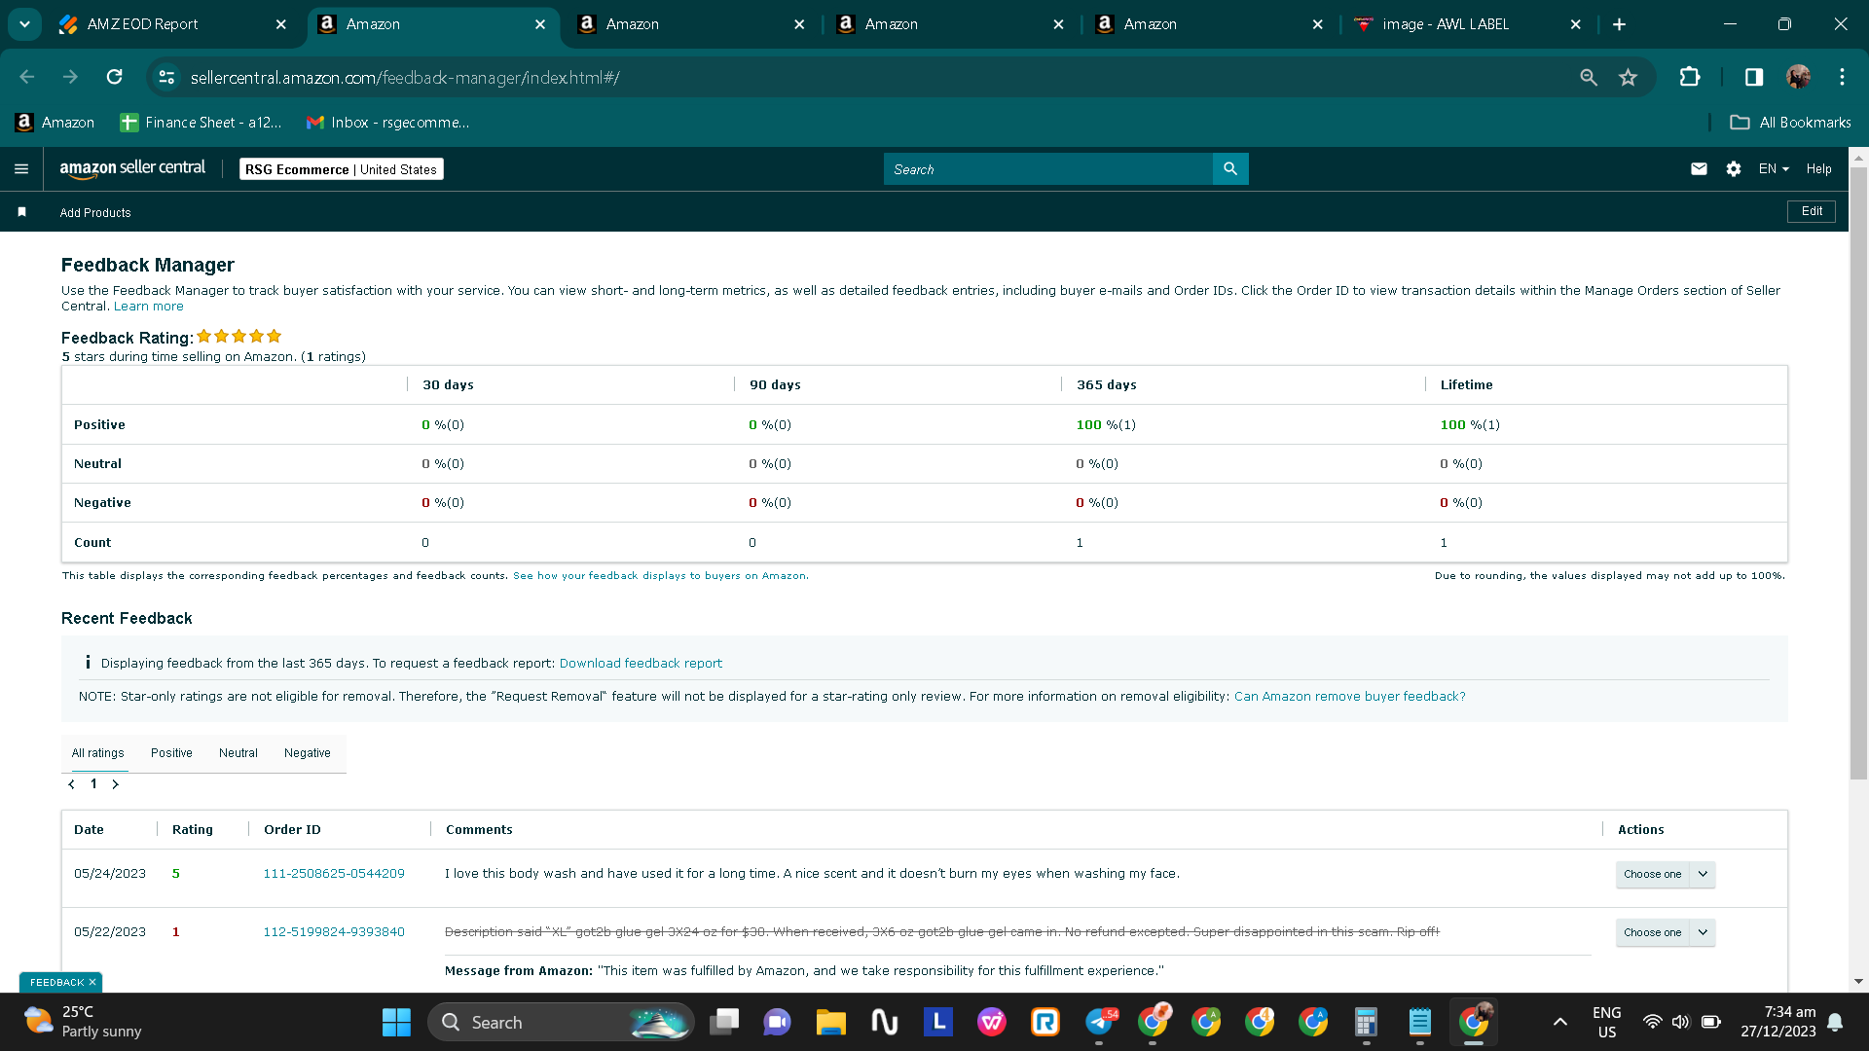Screen dimensions: 1869x1051
Task: Click the Windows taskbar search box
Action: pyautogui.click(x=561, y=1022)
